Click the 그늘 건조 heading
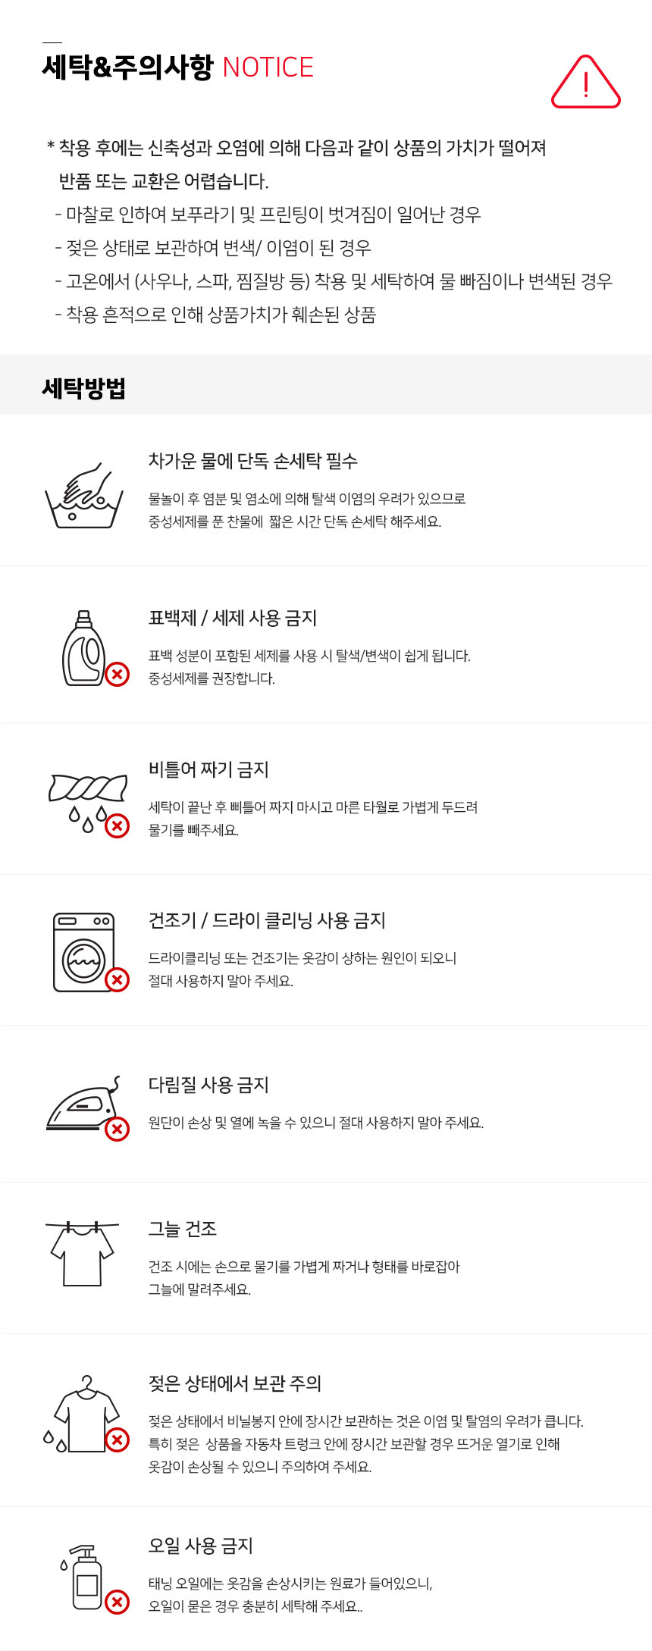The height and width of the screenshot is (1651, 652). [183, 1229]
